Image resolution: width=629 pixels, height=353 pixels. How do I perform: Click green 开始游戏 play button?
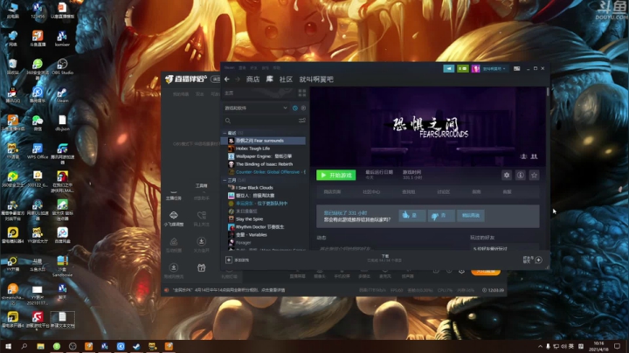coord(336,176)
